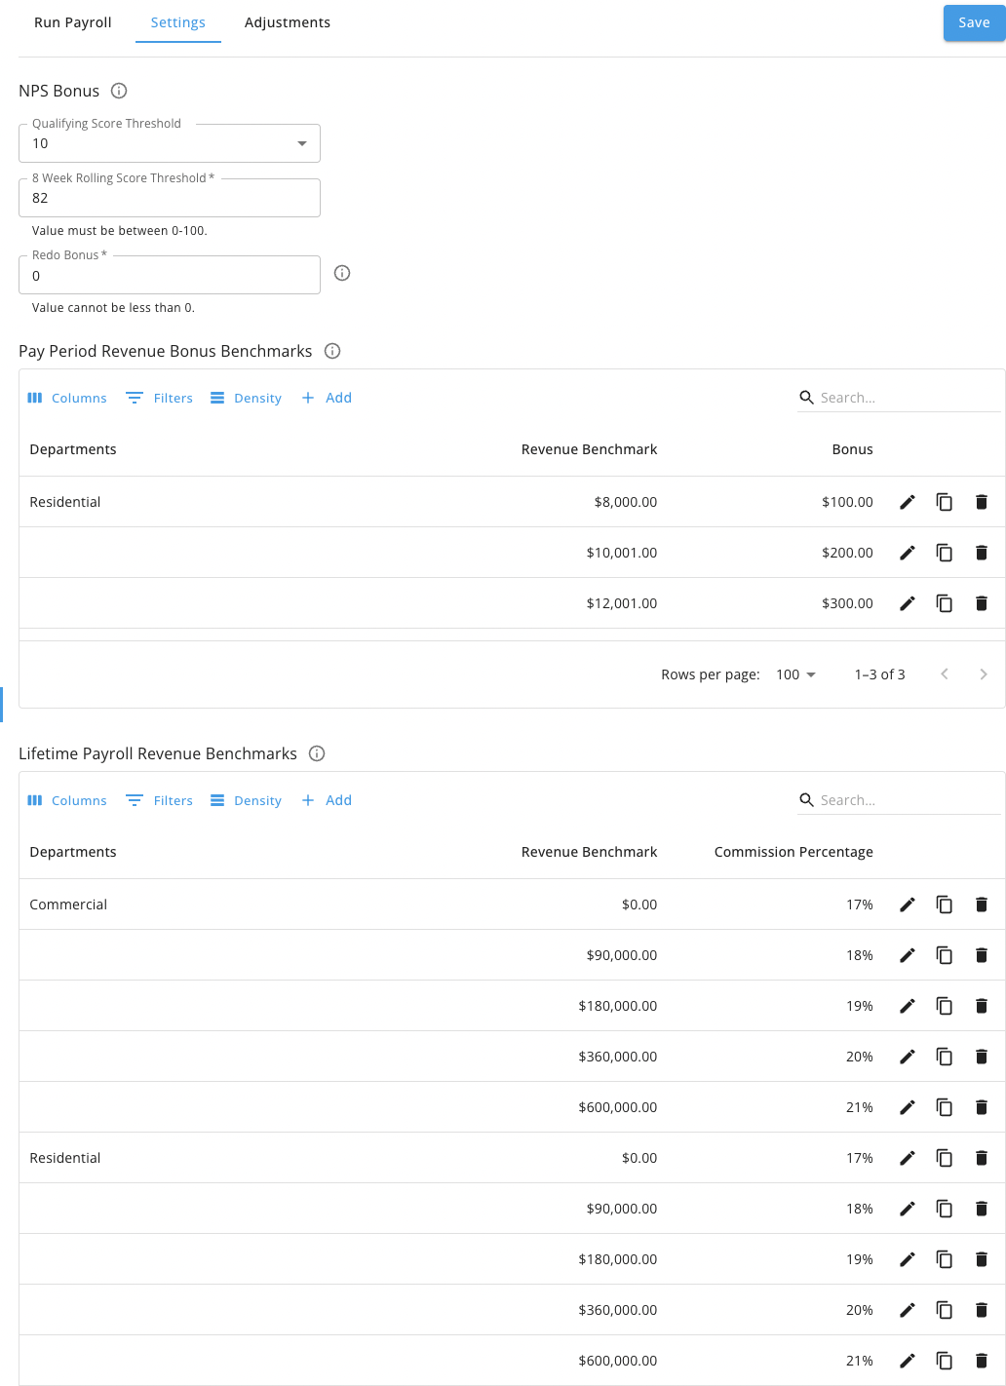Add a new Lifetime Payroll benchmark row
The image size is (1006, 1386).
(327, 800)
